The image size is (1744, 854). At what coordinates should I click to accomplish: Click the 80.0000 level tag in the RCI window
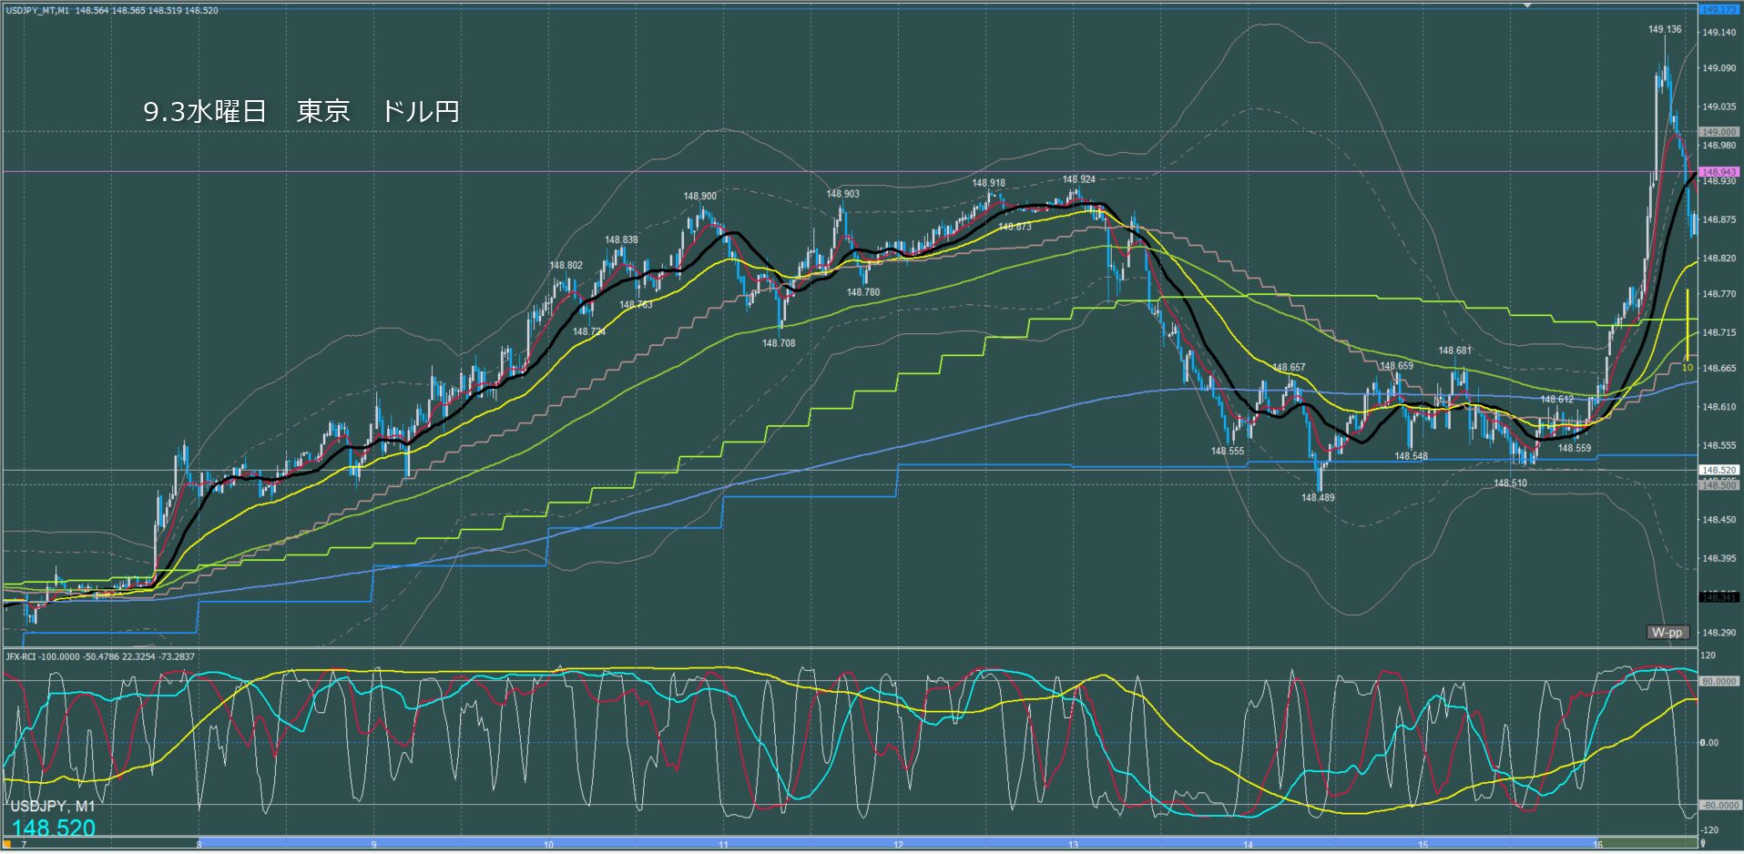(x=1719, y=681)
